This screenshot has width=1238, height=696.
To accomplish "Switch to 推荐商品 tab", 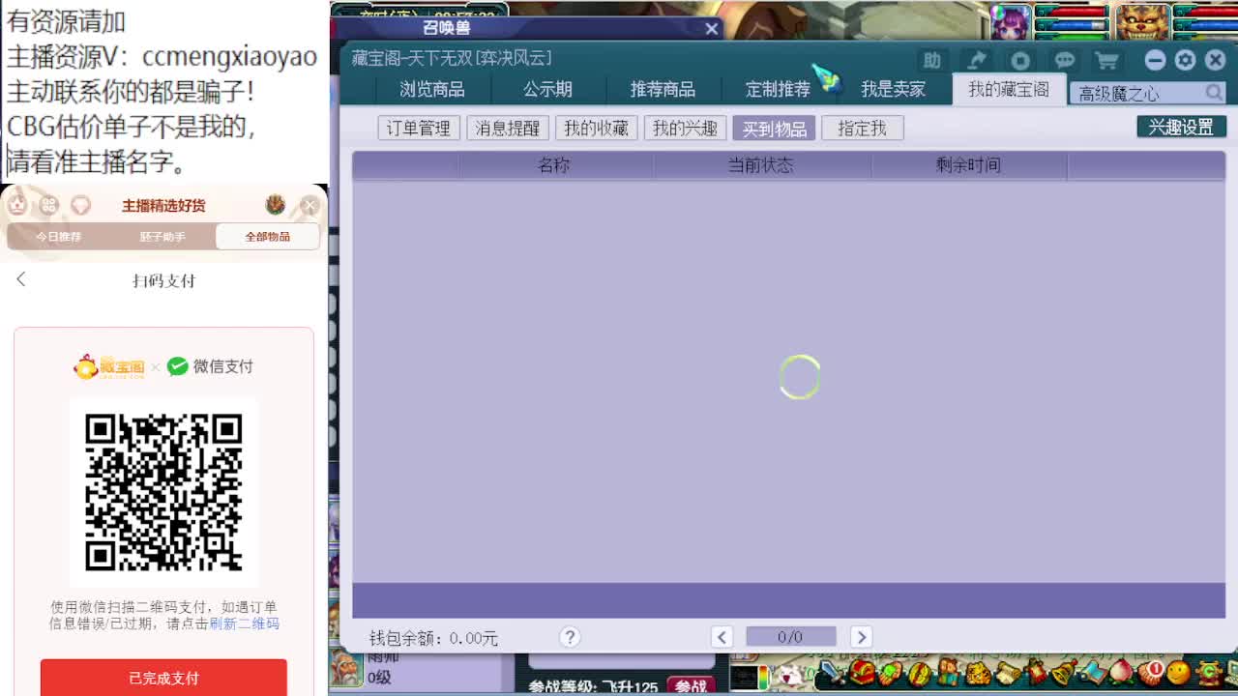I will click(663, 90).
